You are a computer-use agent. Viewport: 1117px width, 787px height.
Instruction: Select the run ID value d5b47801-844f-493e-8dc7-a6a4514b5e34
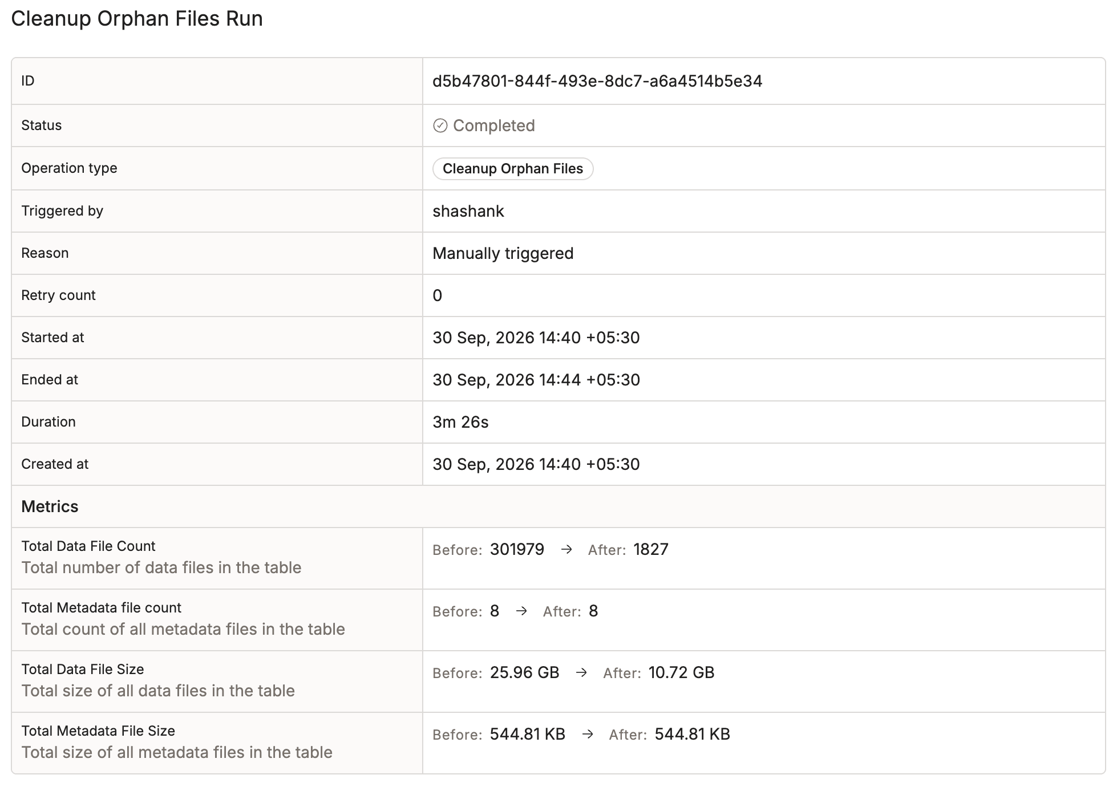[x=597, y=81]
